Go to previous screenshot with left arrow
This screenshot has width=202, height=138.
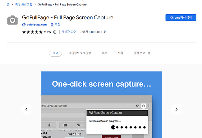tap(26, 109)
